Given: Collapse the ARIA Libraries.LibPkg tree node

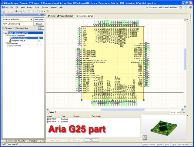Looking at the screenshot, I should [x=4, y=33].
